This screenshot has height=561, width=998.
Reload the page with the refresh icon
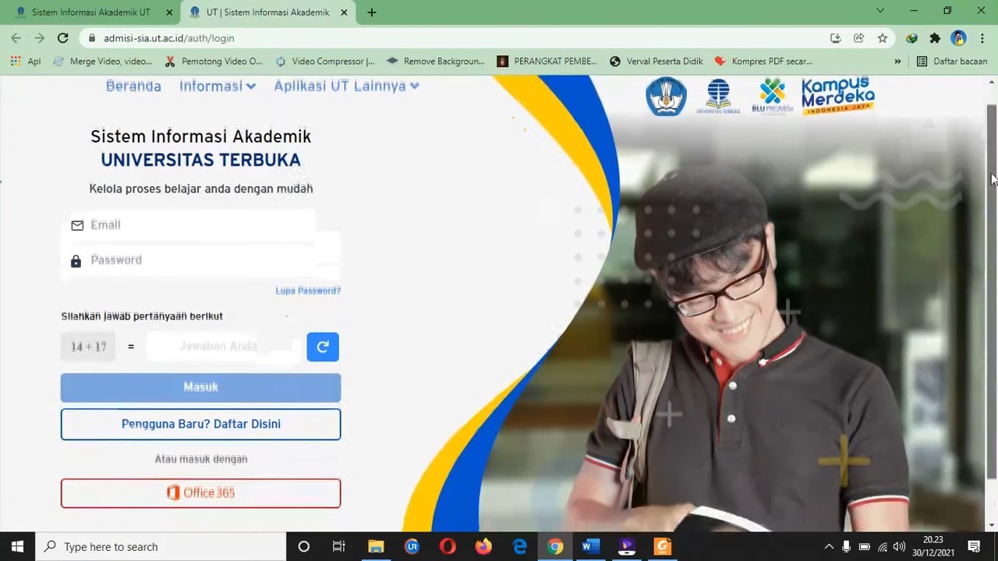(63, 38)
